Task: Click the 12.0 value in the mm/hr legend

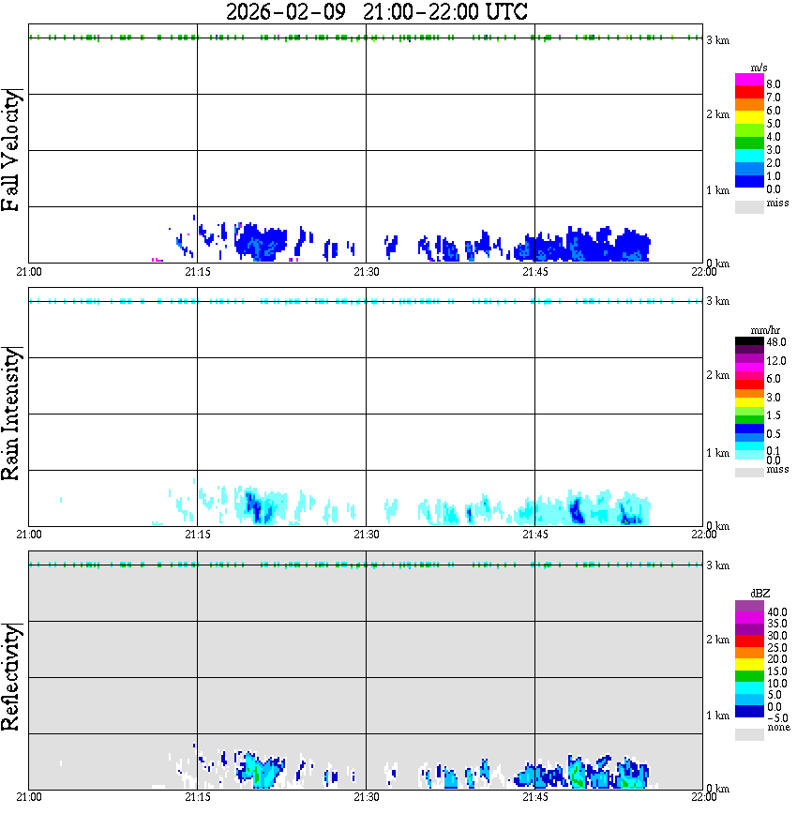Action: (x=776, y=361)
